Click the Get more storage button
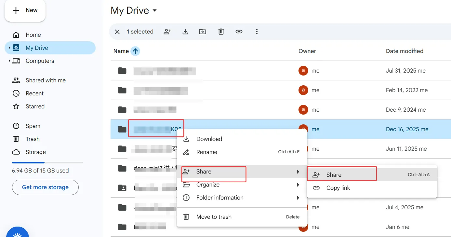 pyautogui.click(x=45, y=187)
